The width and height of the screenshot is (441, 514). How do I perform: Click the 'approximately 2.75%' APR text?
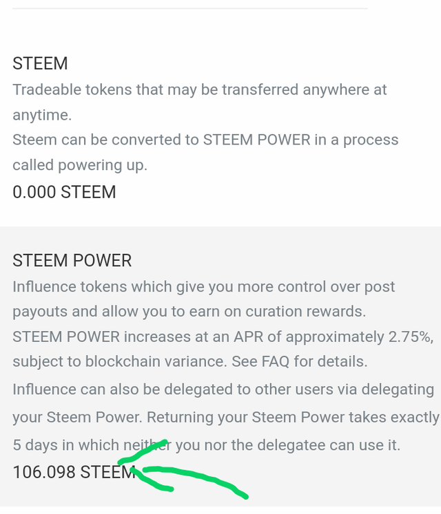pos(359,337)
